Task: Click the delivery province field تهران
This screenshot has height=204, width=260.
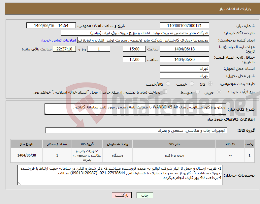Action: pyautogui.click(x=184, y=69)
